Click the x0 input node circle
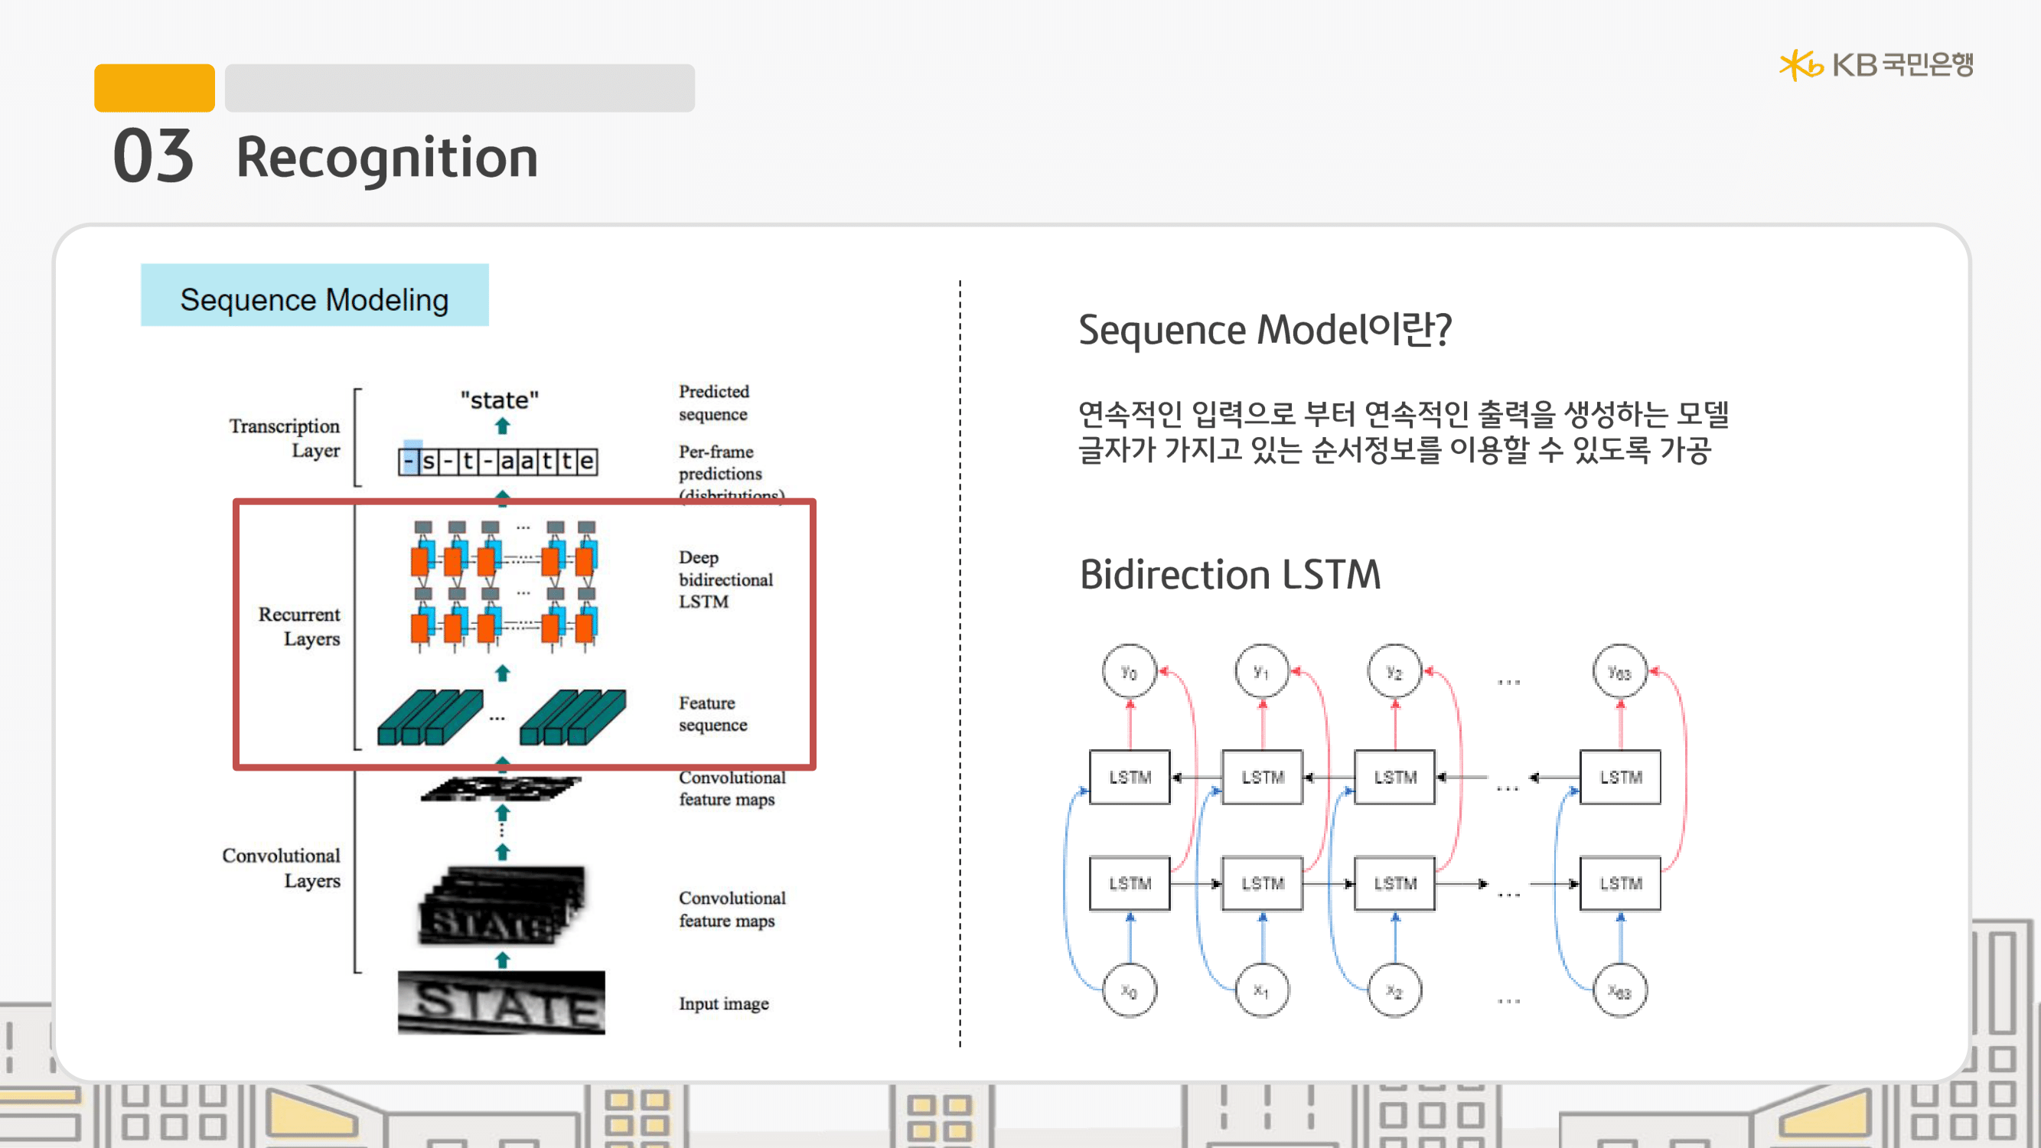The image size is (2041, 1148). [x=1129, y=990]
